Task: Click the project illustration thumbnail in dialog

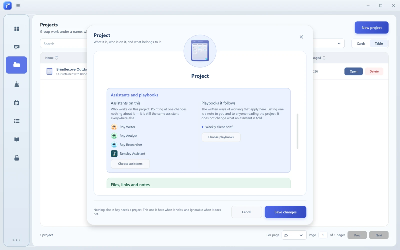Action: (200, 51)
